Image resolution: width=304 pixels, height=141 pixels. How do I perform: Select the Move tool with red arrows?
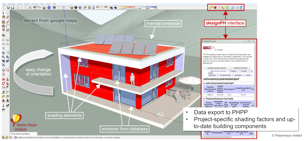3,79
